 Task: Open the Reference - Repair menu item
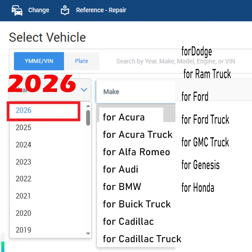click(x=101, y=10)
